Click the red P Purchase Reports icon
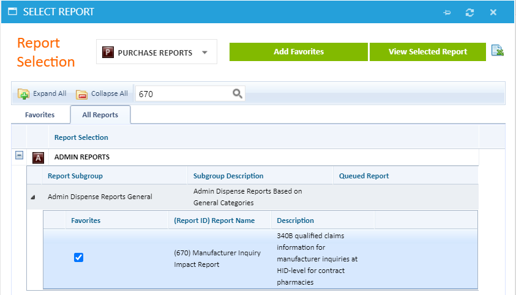The width and height of the screenshot is (516, 295). (x=108, y=53)
